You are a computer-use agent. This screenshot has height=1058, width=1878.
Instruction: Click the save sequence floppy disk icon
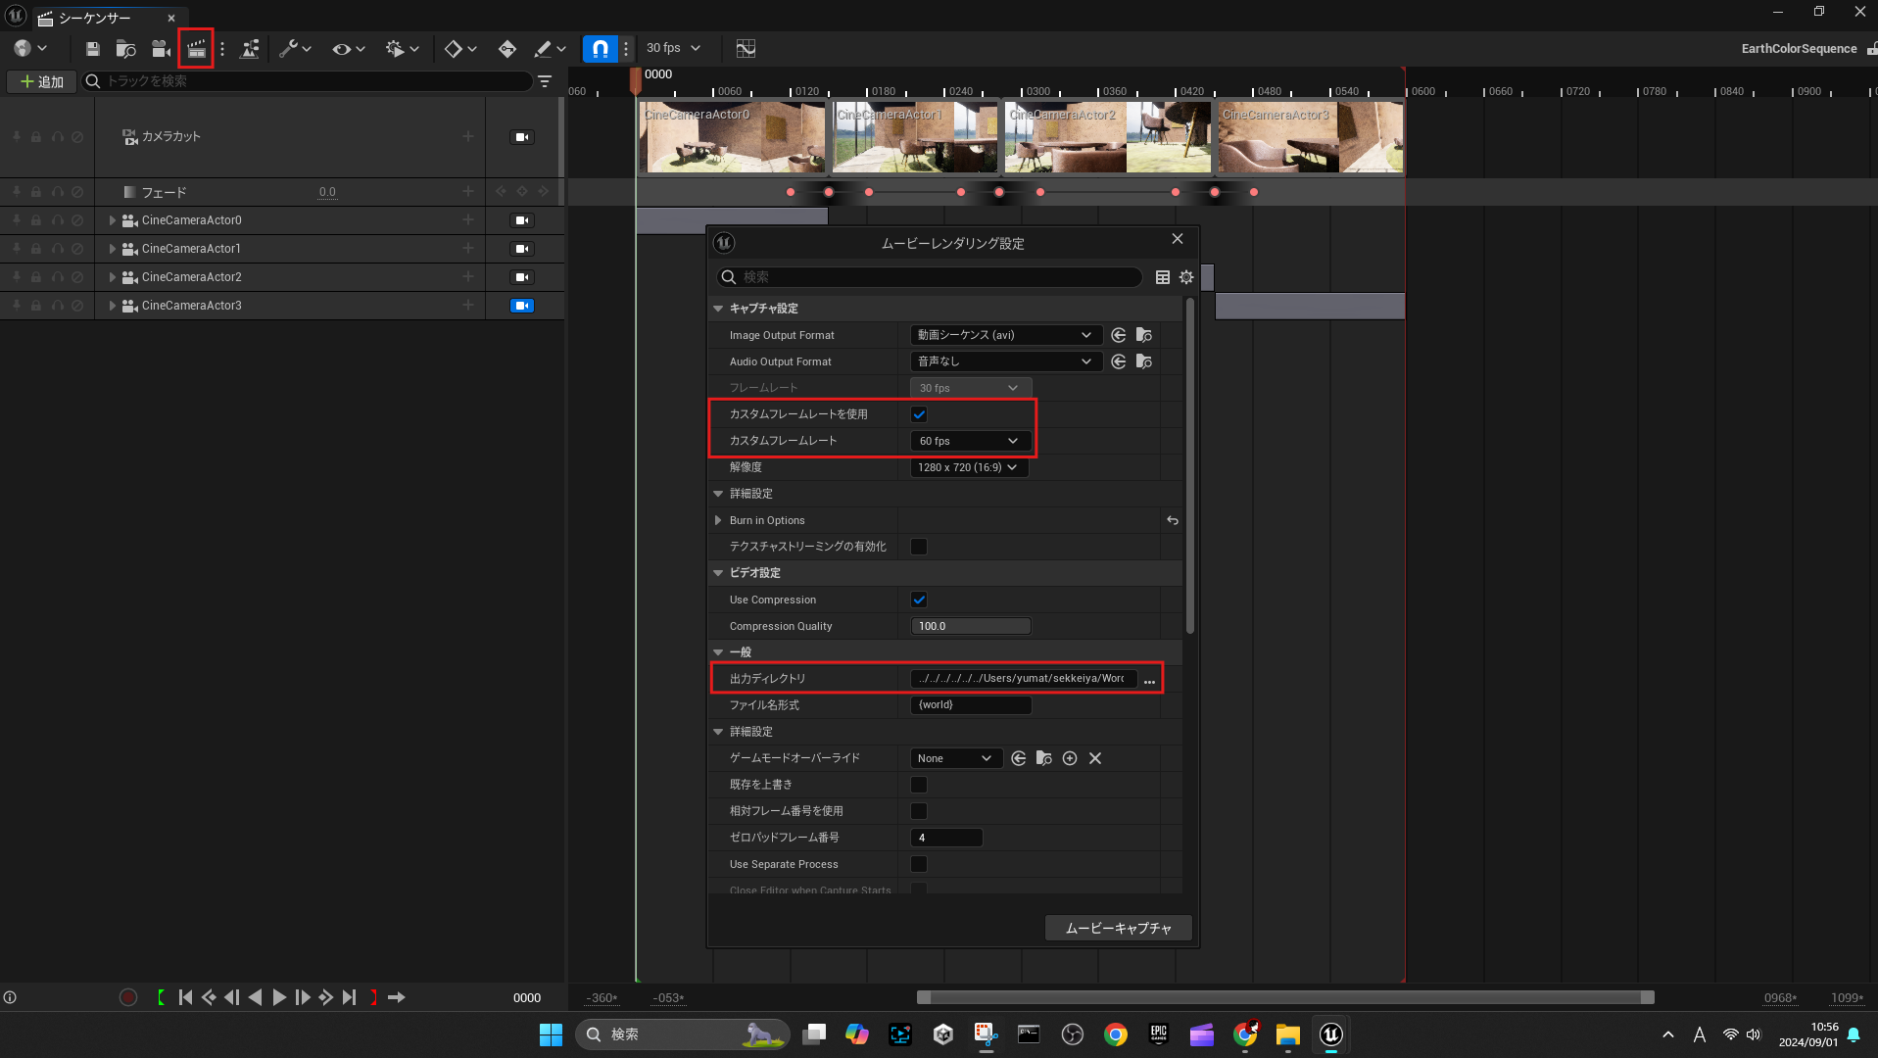92,49
